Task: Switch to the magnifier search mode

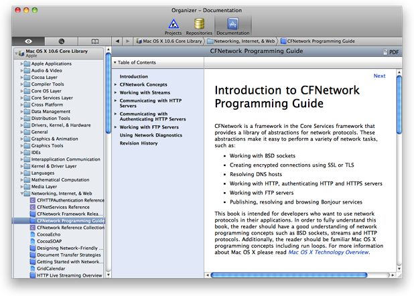Action: (61, 42)
